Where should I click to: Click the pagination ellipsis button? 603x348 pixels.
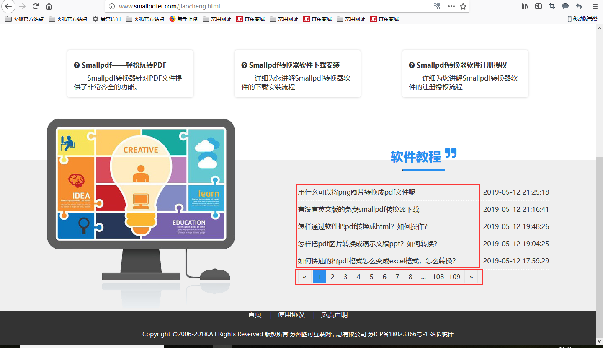click(423, 277)
